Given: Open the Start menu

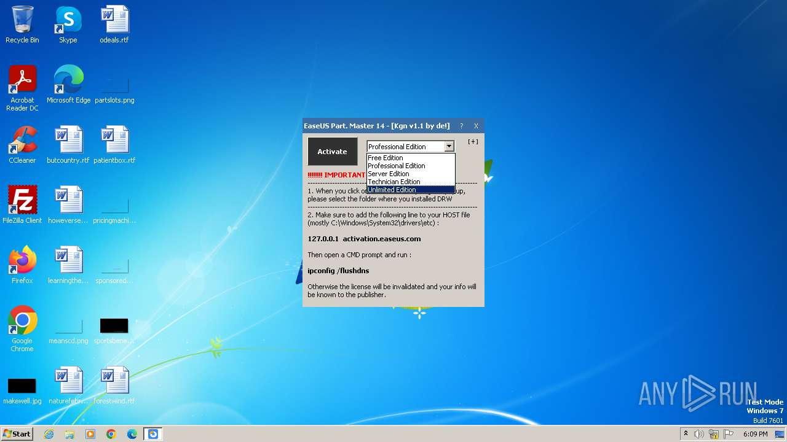Looking at the screenshot, I should [17, 434].
